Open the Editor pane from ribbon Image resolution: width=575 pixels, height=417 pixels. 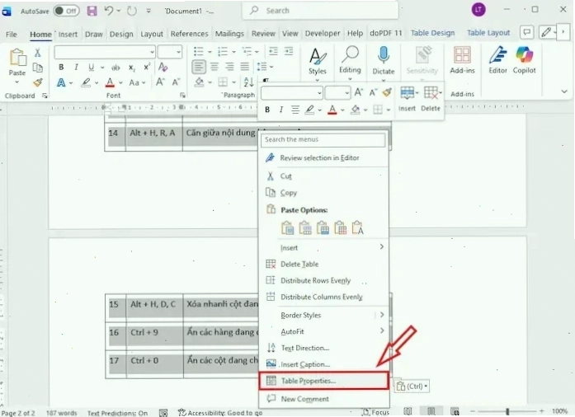(497, 60)
